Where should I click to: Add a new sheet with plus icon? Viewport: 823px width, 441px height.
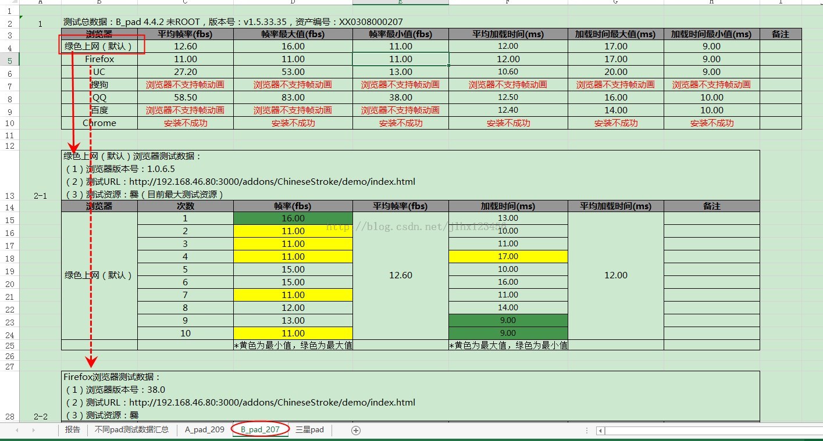(356, 430)
